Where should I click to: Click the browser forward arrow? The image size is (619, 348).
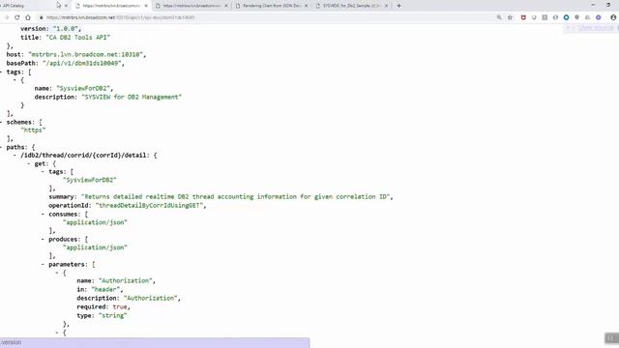point(7,17)
